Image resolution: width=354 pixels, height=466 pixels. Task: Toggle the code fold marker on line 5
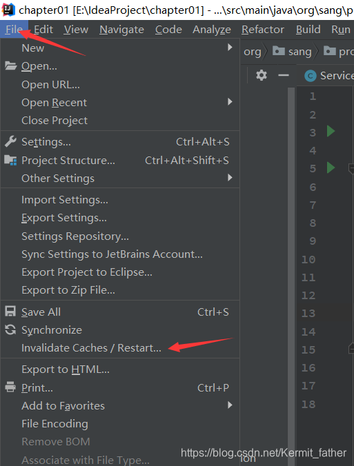click(351, 168)
